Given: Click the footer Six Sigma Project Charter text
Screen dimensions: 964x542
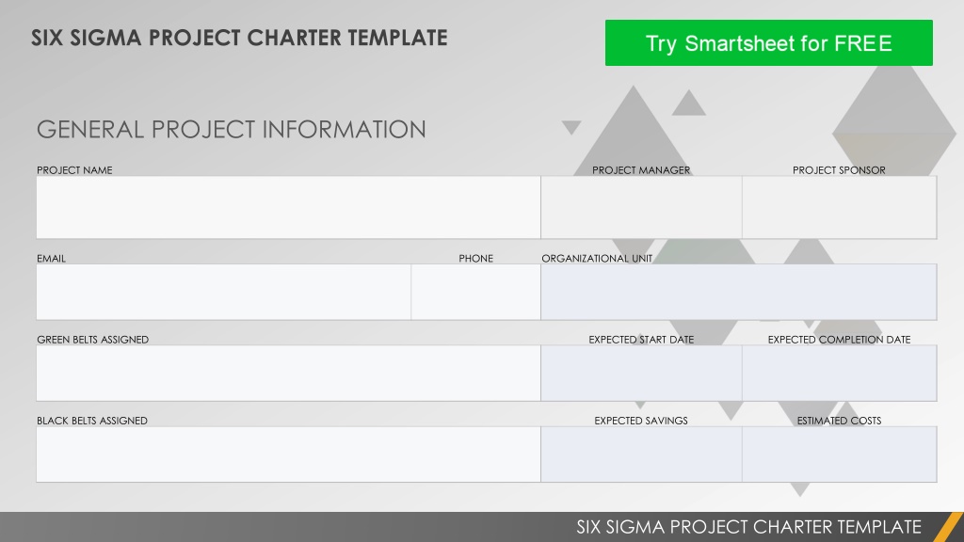Looking at the screenshot, I should coord(748,527).
